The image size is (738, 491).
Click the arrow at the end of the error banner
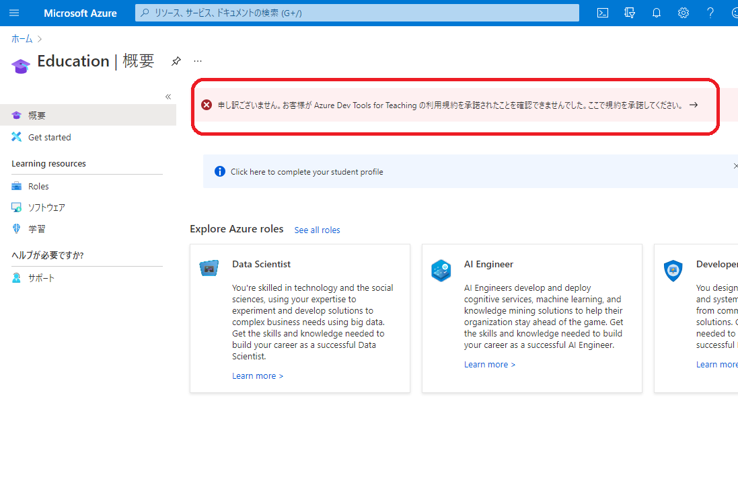tap(694, 105)
